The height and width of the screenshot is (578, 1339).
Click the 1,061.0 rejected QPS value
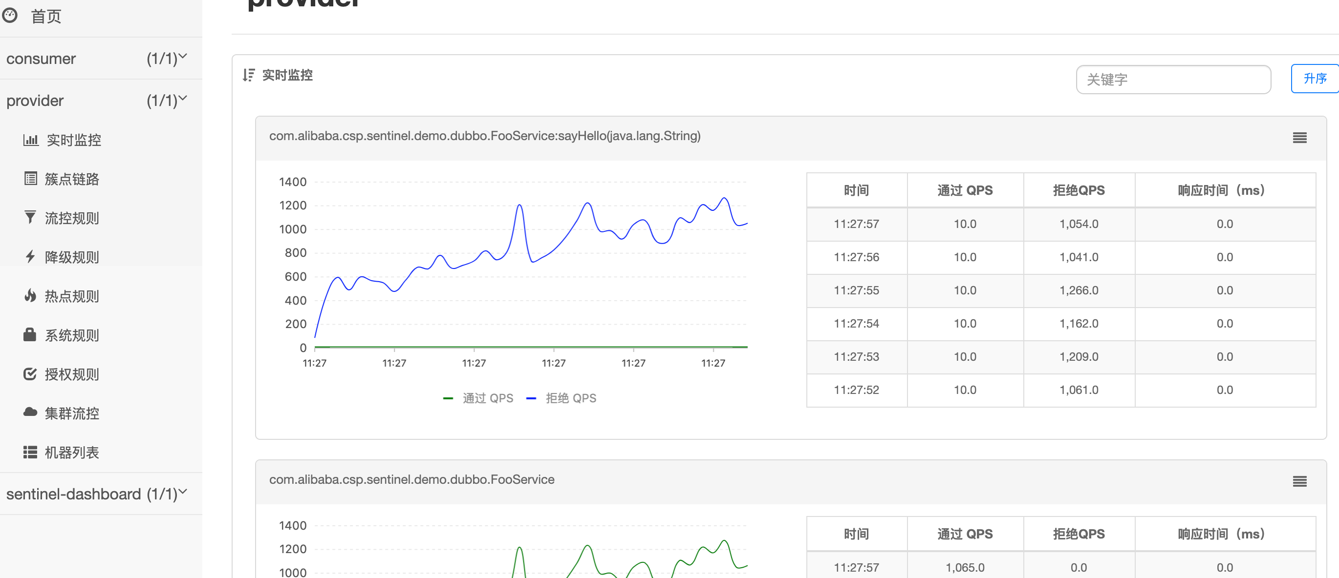point(1079,390)
